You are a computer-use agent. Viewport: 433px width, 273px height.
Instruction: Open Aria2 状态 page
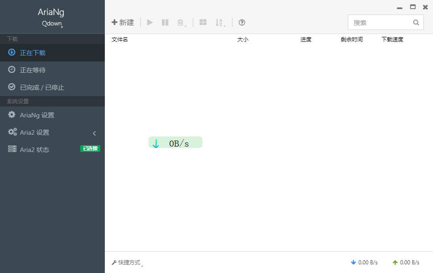[x=35, y=150]
